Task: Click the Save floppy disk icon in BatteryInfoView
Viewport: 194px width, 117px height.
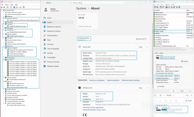Action: [x=167, y=7]
